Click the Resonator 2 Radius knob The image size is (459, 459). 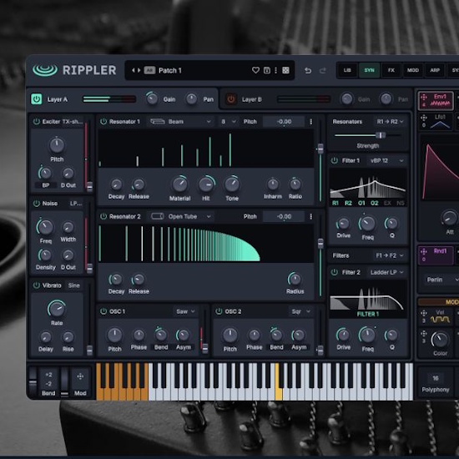295,280
